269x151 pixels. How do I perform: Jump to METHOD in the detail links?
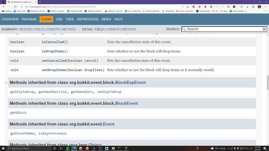coord(129,29)
